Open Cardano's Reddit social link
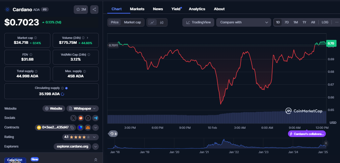Viewport: 340px width, 163px height. [x=81, y=118]
